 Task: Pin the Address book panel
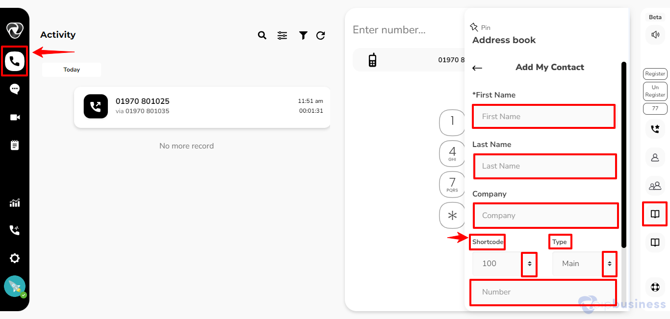(480, 27)
